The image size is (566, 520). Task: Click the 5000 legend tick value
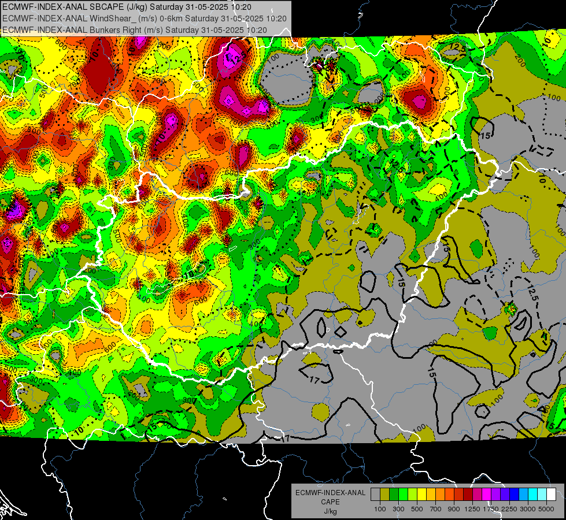pos(546,509)
